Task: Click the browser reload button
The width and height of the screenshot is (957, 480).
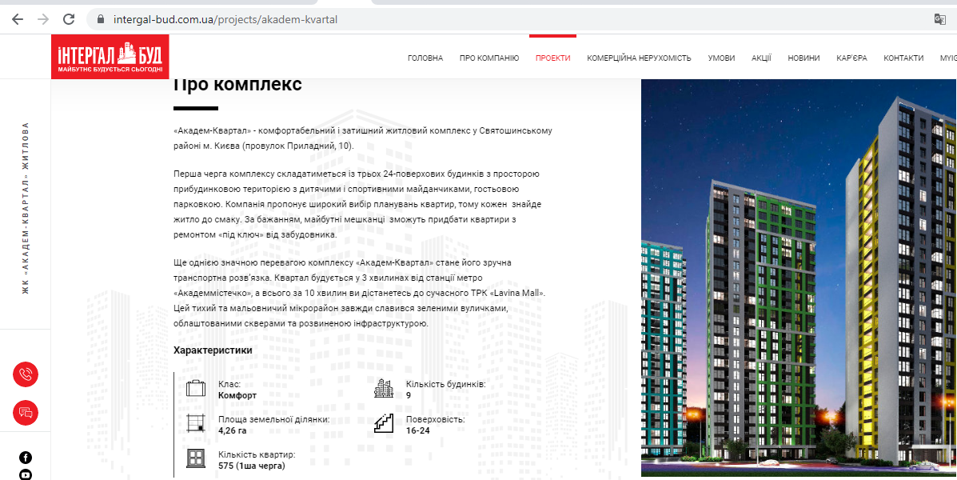Action: 70,19
